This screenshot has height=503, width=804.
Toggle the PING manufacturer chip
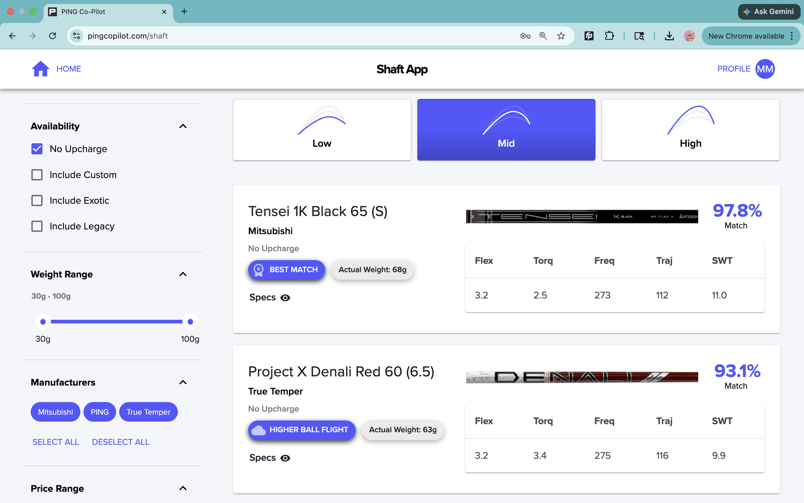[x=100, y=412]
